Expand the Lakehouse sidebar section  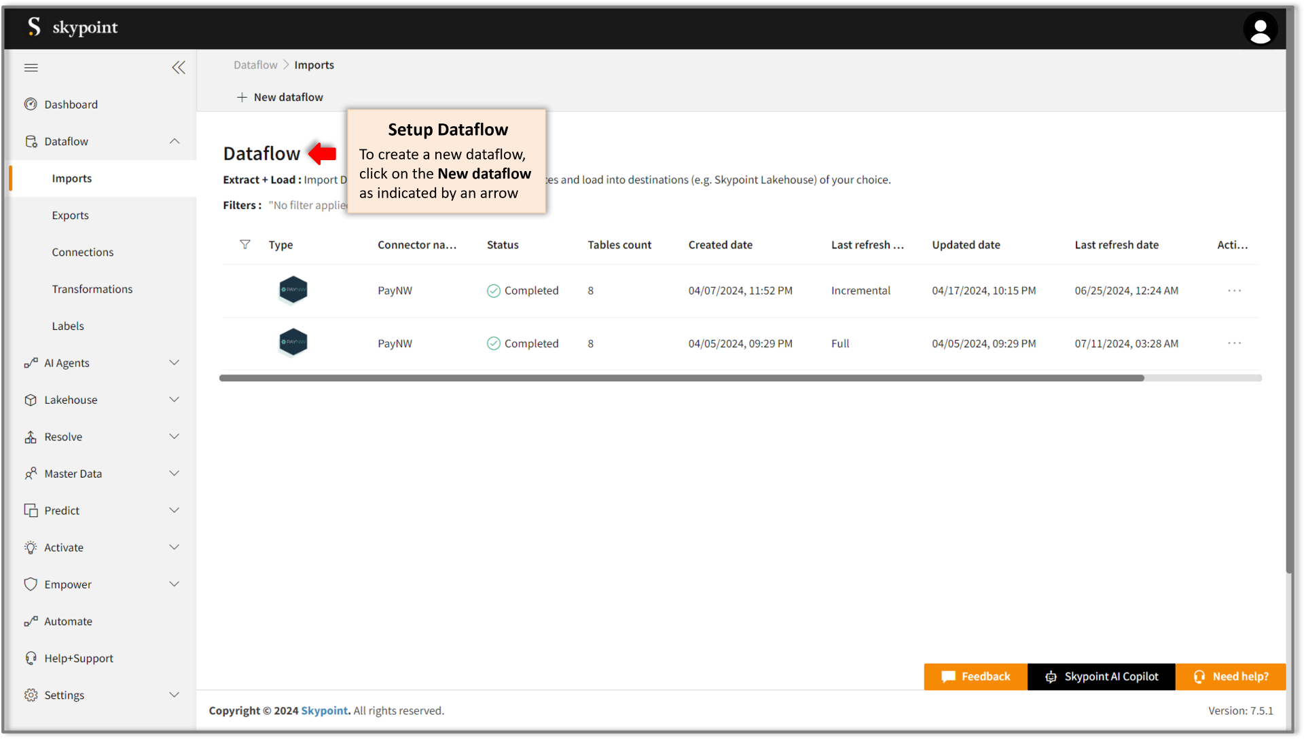point(175,400)
